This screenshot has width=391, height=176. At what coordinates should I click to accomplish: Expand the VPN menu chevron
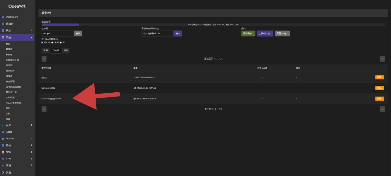(x=32, y=159)
